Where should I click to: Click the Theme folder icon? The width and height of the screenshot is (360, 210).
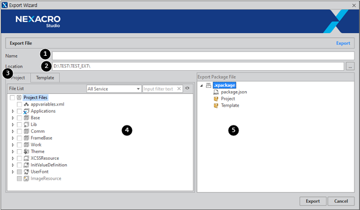[x=27, y=151]
